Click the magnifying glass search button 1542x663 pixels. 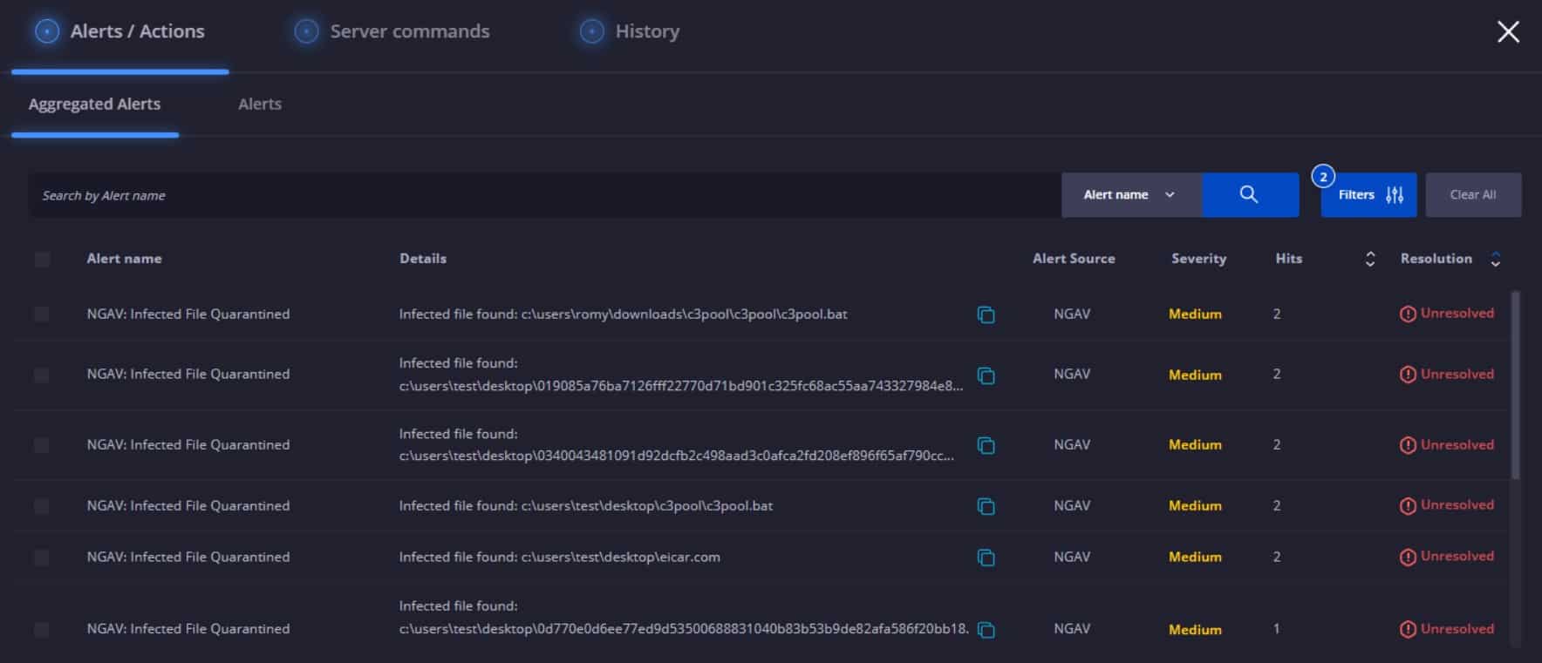pos(1250,195)
